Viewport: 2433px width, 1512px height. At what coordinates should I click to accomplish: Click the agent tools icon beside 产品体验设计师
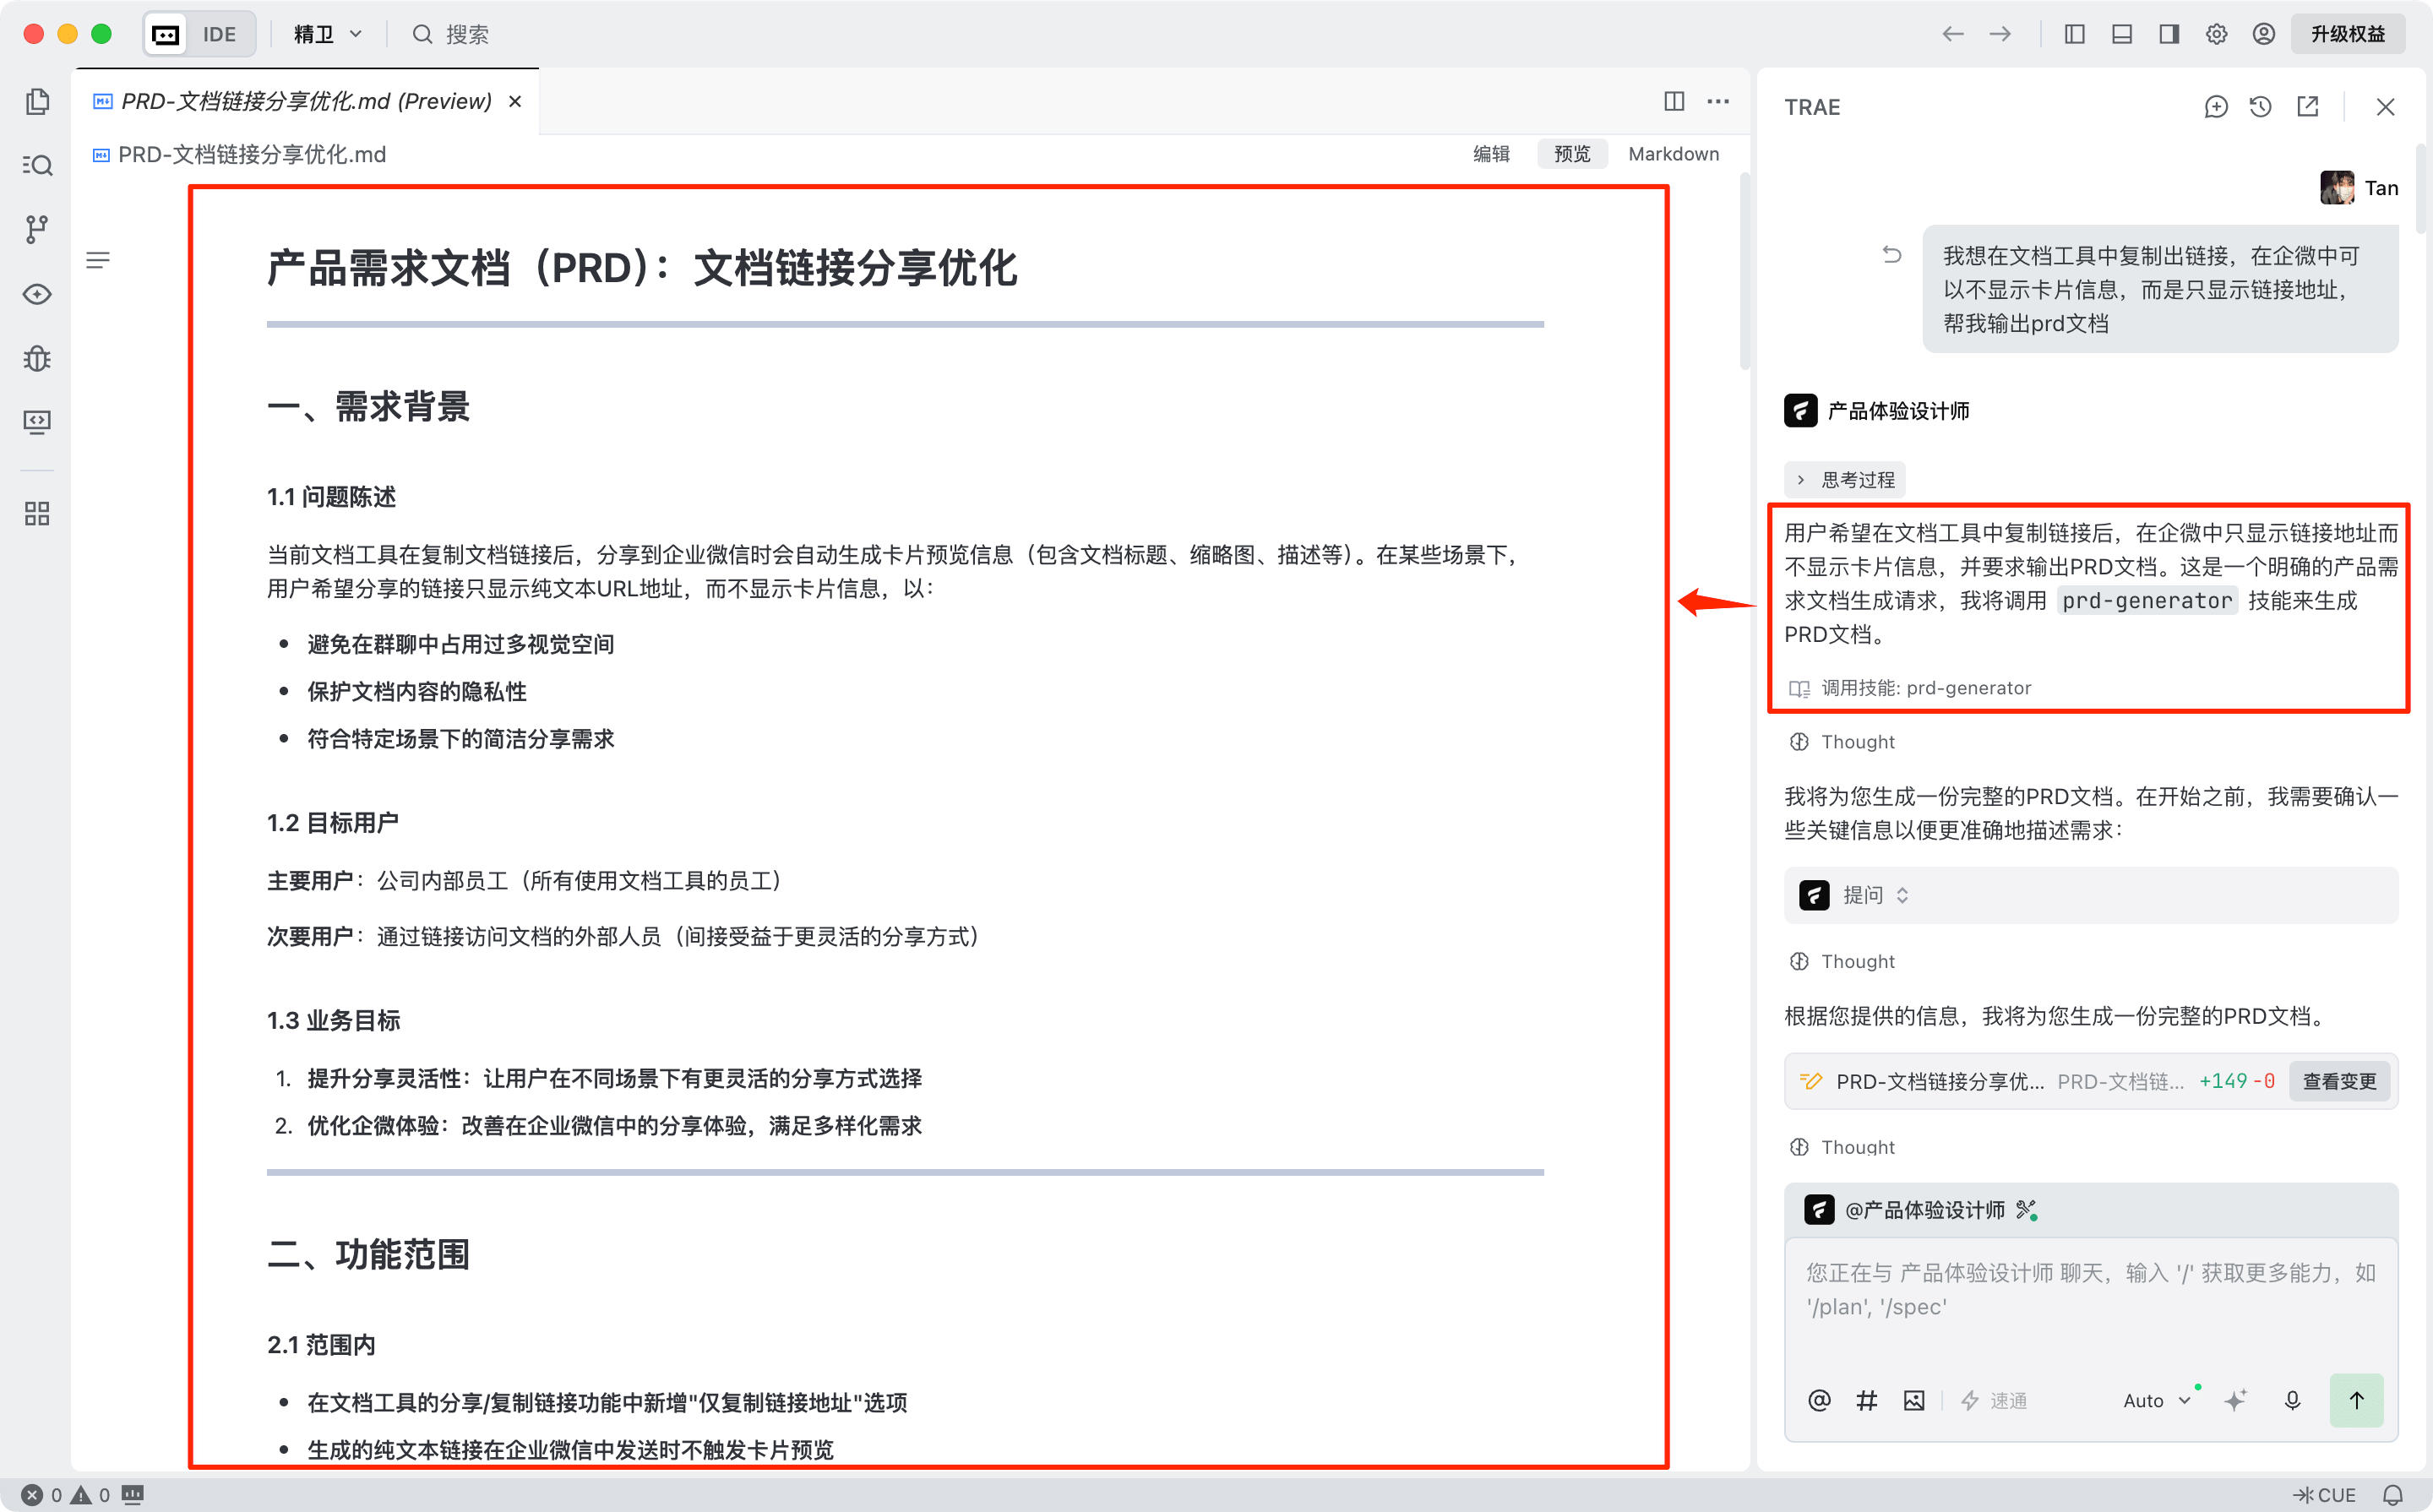[2027, 1210]
